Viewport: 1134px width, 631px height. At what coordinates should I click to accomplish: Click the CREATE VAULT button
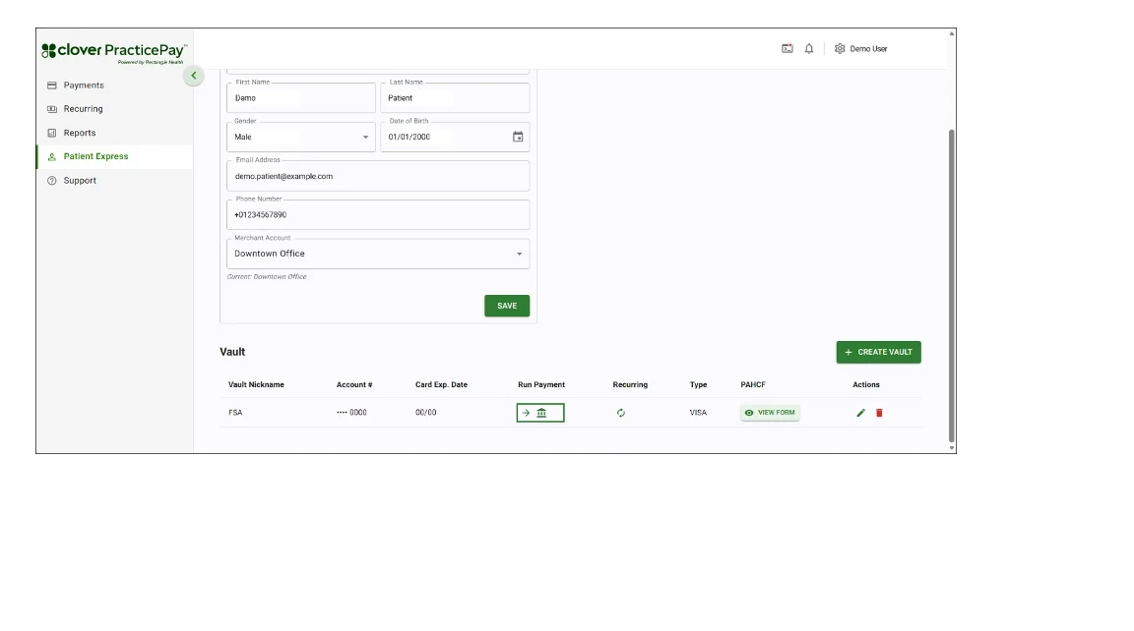(878, 352)
